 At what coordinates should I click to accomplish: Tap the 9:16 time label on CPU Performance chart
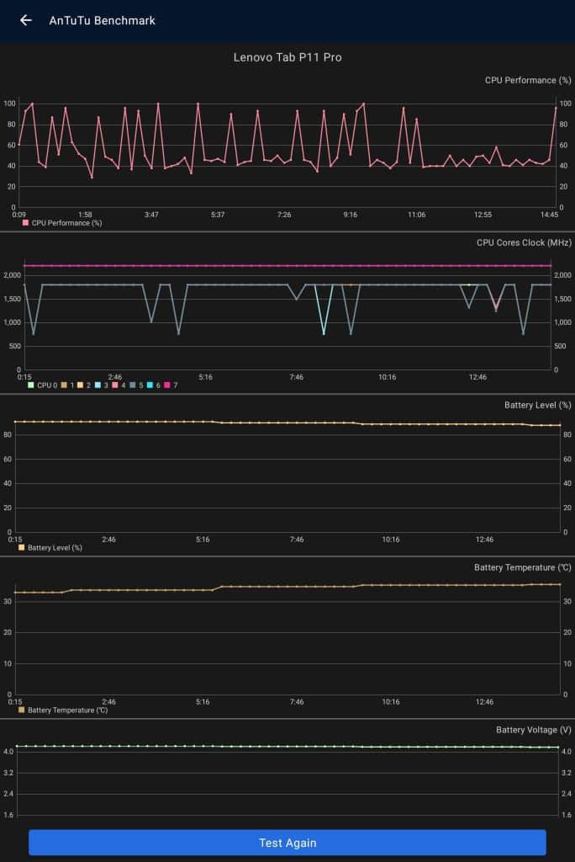pos(351,215)
